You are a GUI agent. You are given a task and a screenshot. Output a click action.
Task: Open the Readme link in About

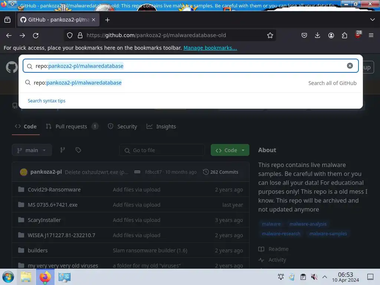click(273, 249)
